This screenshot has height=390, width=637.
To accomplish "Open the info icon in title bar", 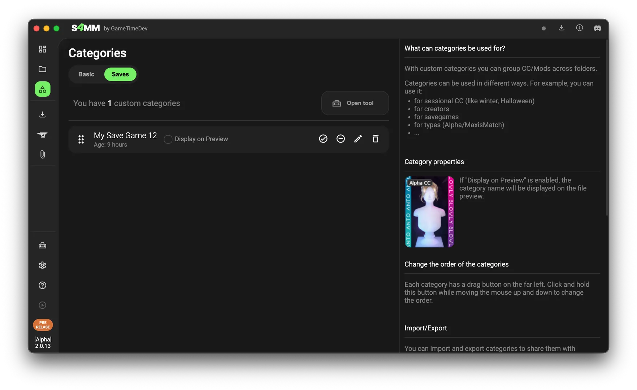I will pyautogui.click(x=580, y=28).
